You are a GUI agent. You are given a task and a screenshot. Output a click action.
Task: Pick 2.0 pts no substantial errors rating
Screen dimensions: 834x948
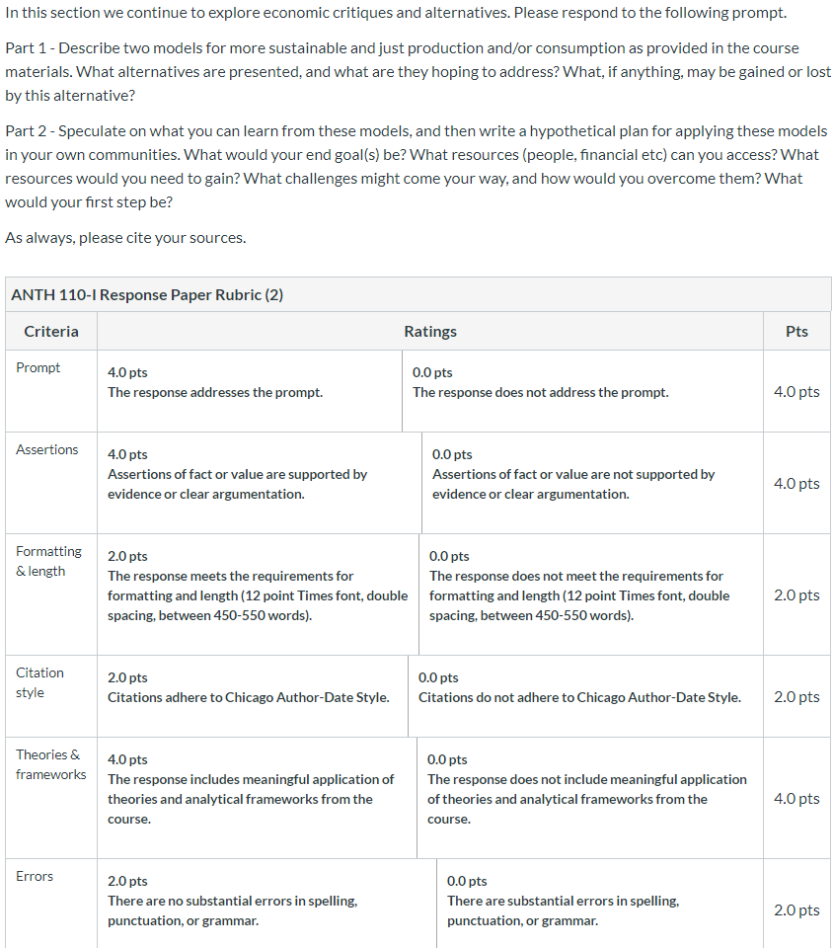(x=266, y=904)
